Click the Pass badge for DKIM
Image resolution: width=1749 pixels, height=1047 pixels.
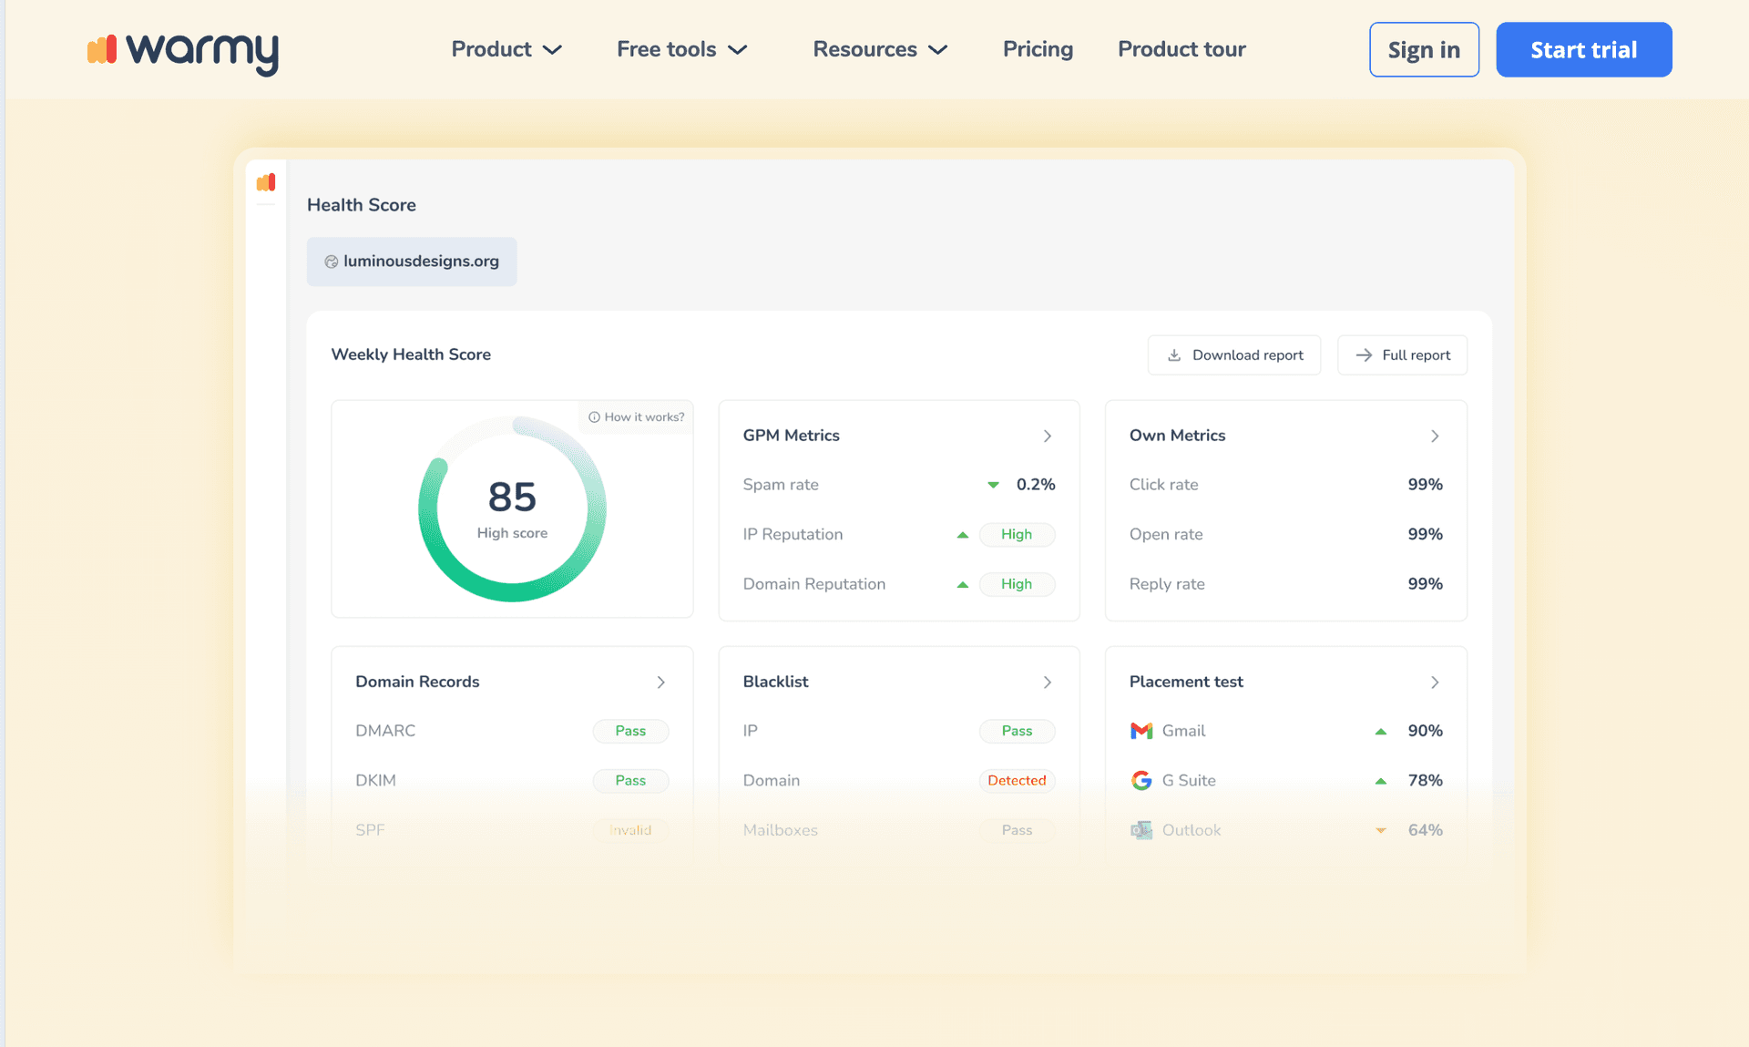click(630, 781)
